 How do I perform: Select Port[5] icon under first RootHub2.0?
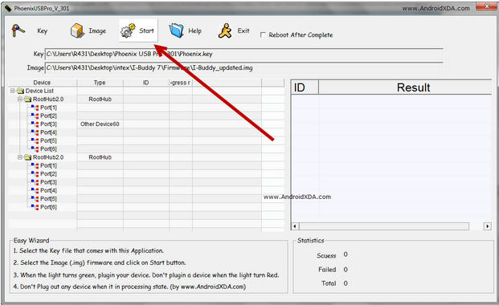pos(35,140)
